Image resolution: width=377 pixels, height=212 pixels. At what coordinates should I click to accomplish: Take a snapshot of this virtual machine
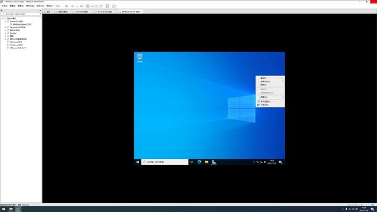click(x=72, y=6)
